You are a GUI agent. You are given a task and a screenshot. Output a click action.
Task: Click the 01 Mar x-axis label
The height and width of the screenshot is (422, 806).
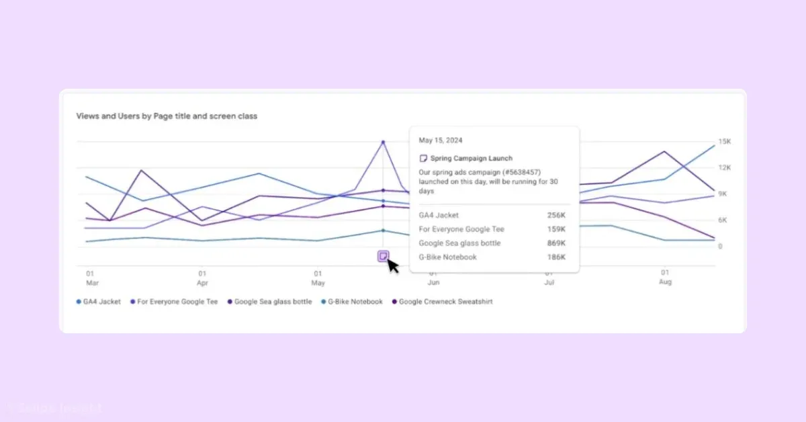pyautogui.click(x=90, y=278)
